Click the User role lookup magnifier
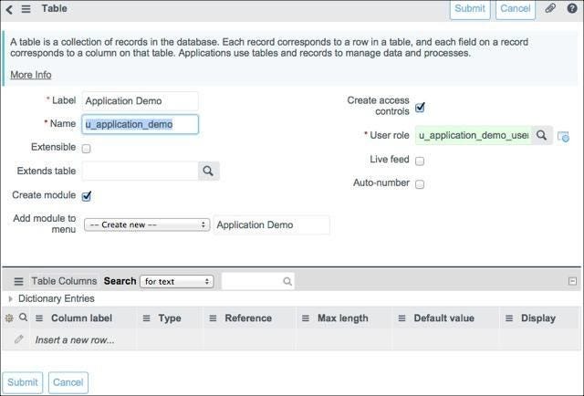 coord(541,135)
